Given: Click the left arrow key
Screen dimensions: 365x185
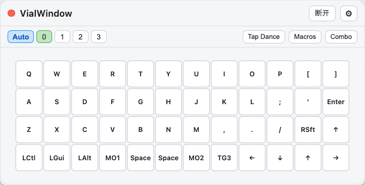Looking at the screenshot, I should click(252, 158).
